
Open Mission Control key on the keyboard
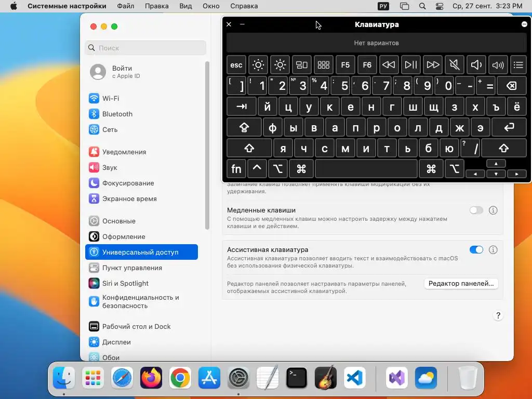(x=302, y=65)
